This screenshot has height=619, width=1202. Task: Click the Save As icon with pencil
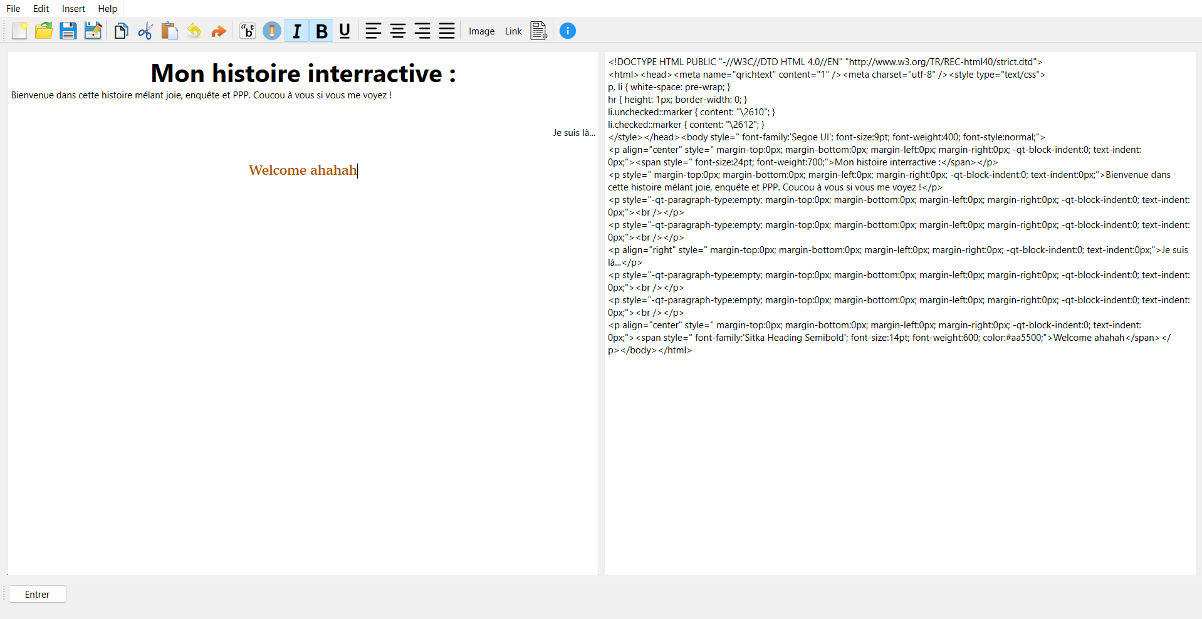pyautogui.click(x=93, y=31)
